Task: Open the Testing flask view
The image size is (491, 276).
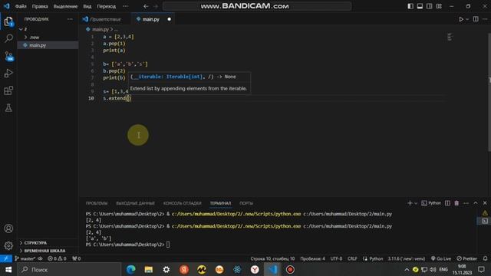Action: [x=8, y=108]
